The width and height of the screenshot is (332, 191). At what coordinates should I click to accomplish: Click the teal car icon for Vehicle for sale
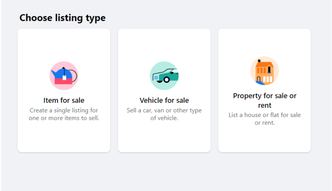pos(164,76)
